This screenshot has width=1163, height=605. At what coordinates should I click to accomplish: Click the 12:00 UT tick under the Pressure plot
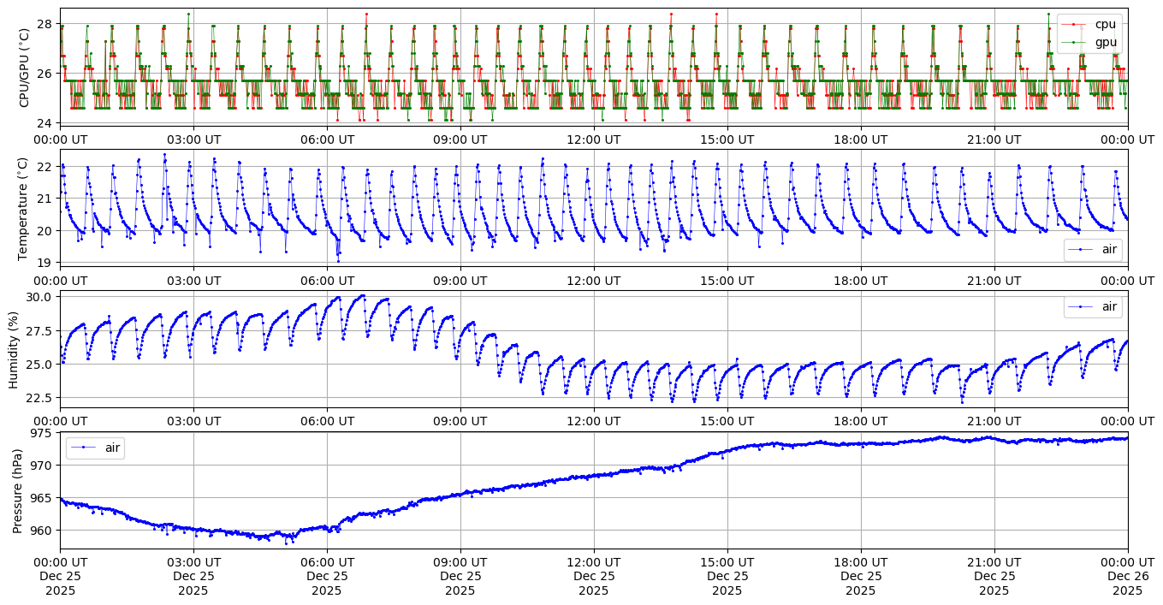pyautogui.click(x=593, y=561)
